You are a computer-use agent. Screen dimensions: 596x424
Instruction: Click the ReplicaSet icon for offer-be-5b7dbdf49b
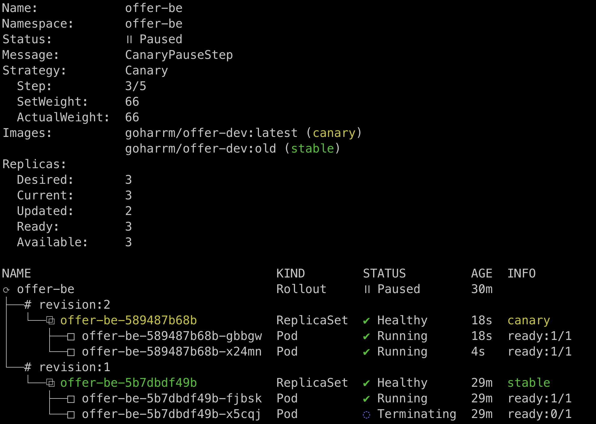point(50,383)
